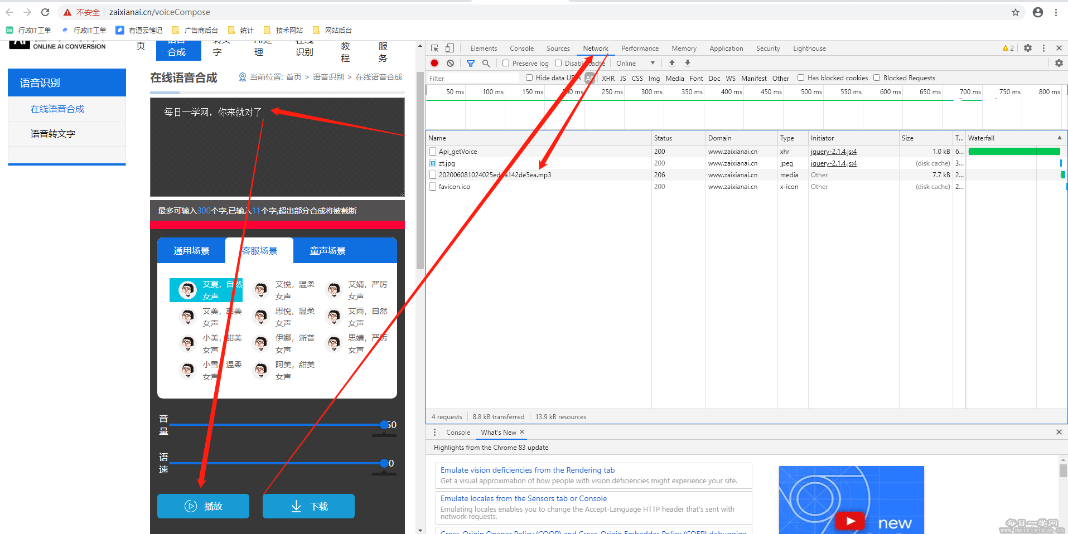
Task: Select the Api_getVoice request row
Action: [539, 152]
